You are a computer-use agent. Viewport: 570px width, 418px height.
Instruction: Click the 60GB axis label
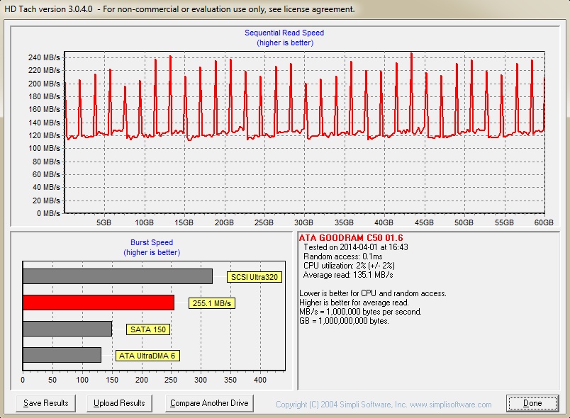pos(544,222)
